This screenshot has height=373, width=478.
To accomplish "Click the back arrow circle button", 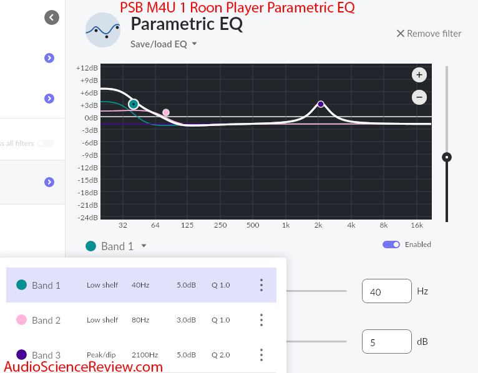I will (52, 17).
